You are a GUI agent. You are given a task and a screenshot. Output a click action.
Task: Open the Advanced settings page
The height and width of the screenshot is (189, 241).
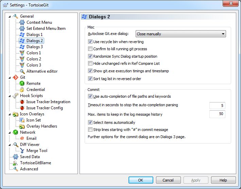[29, 169]
